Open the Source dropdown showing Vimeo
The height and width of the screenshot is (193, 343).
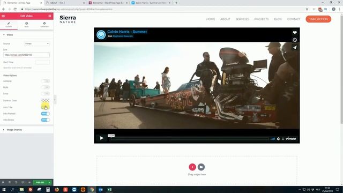37,43
